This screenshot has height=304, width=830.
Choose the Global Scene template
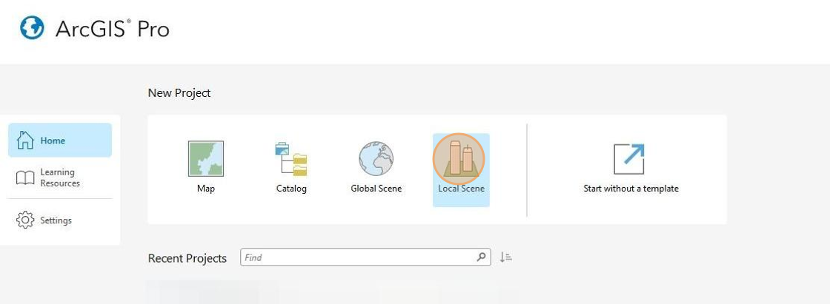[x=376, y=166]
